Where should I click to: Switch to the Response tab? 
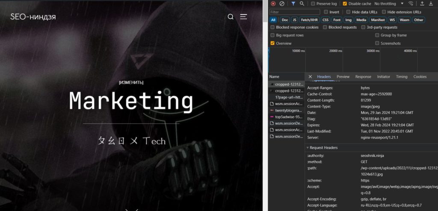(363, 76)
